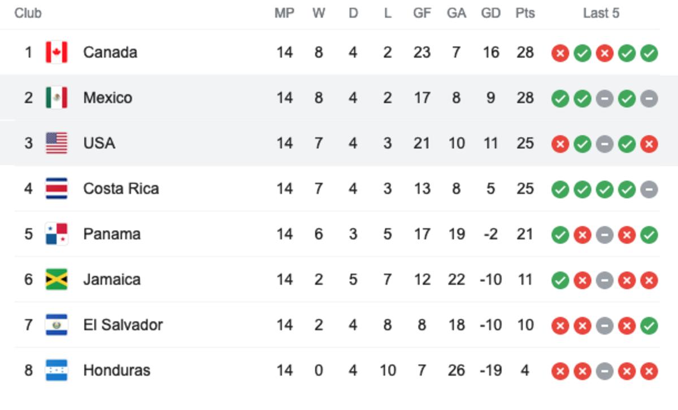
Task: Click the Canada flag icon
Action: [56, 52]
